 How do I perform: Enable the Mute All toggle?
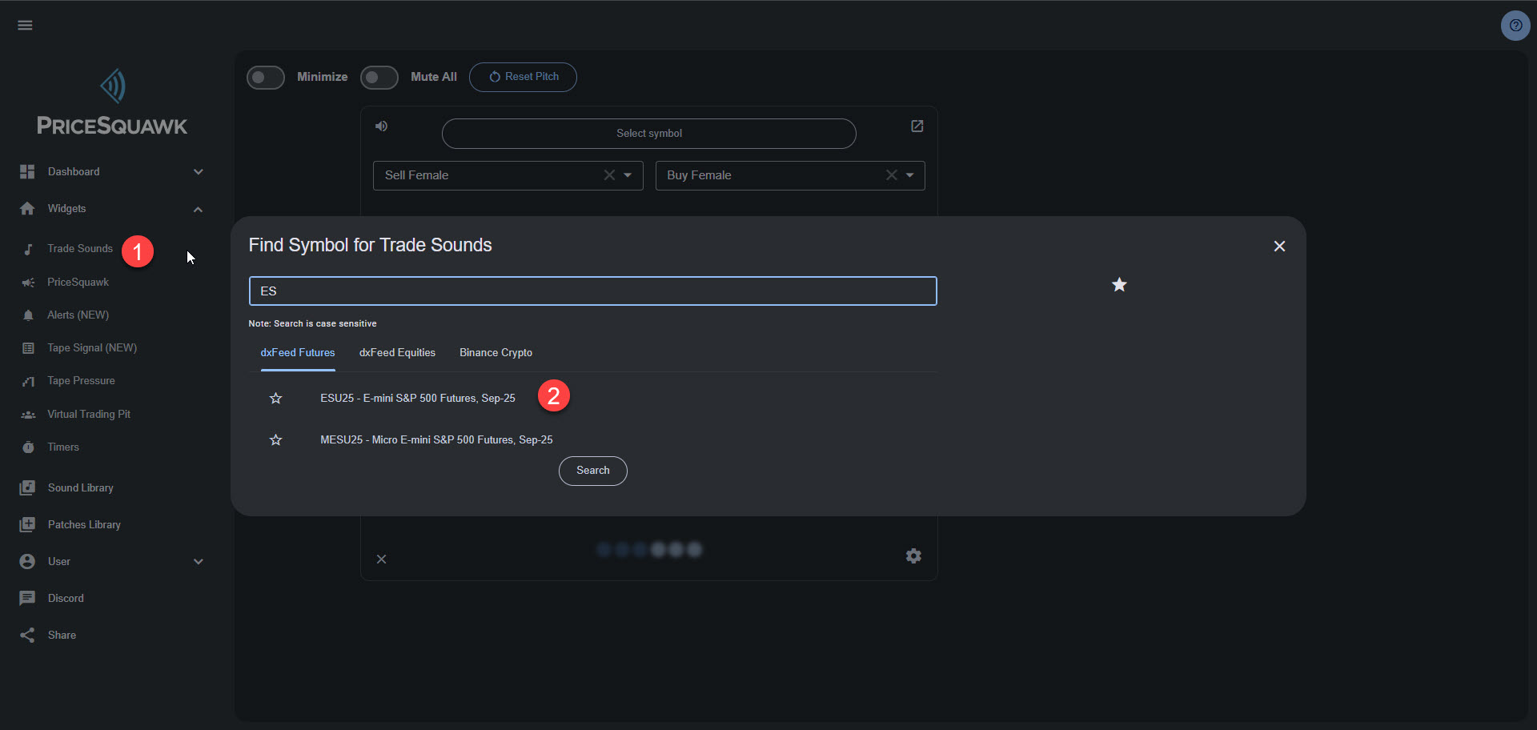[379, 77]
